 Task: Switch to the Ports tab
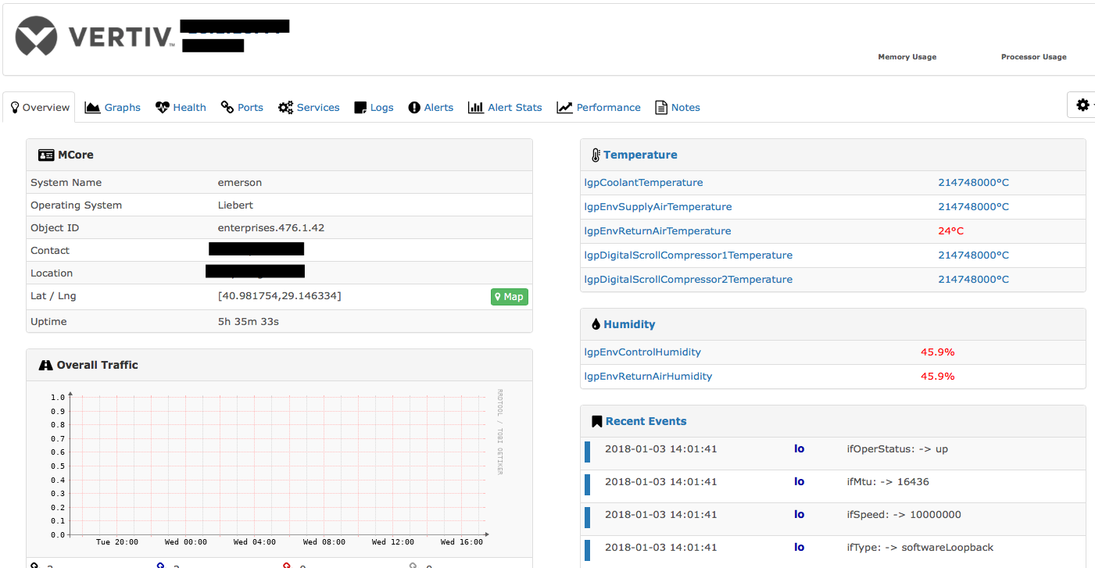(x=242, y=107)
